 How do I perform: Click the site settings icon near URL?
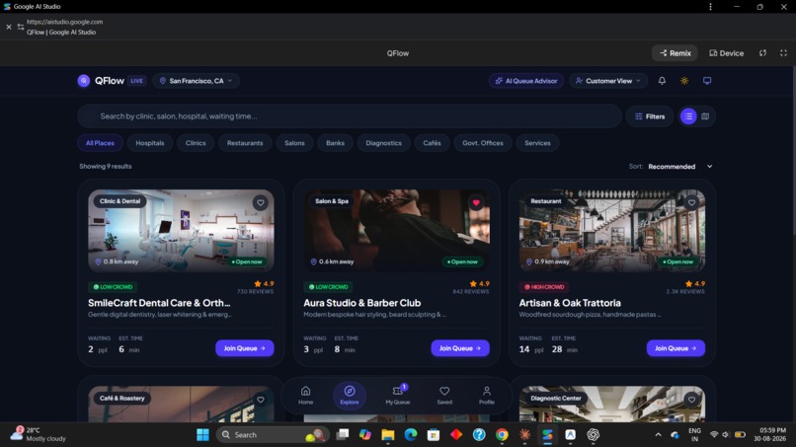21,27
